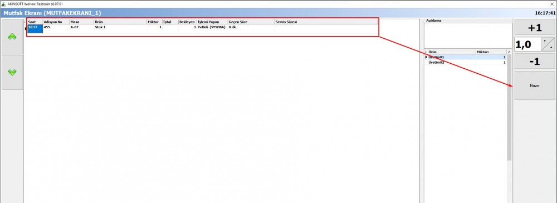Click the grid options dots beside Ürün header
557x203 pixels.
tap(426, 52)
